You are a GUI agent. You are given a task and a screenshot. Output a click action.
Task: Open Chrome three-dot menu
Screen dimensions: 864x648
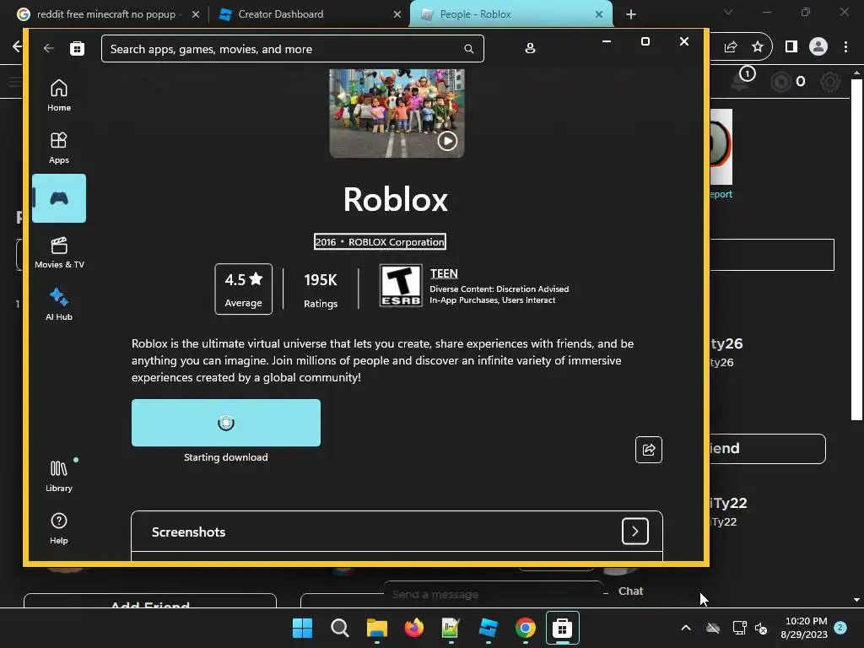click(x=845, y=47)
